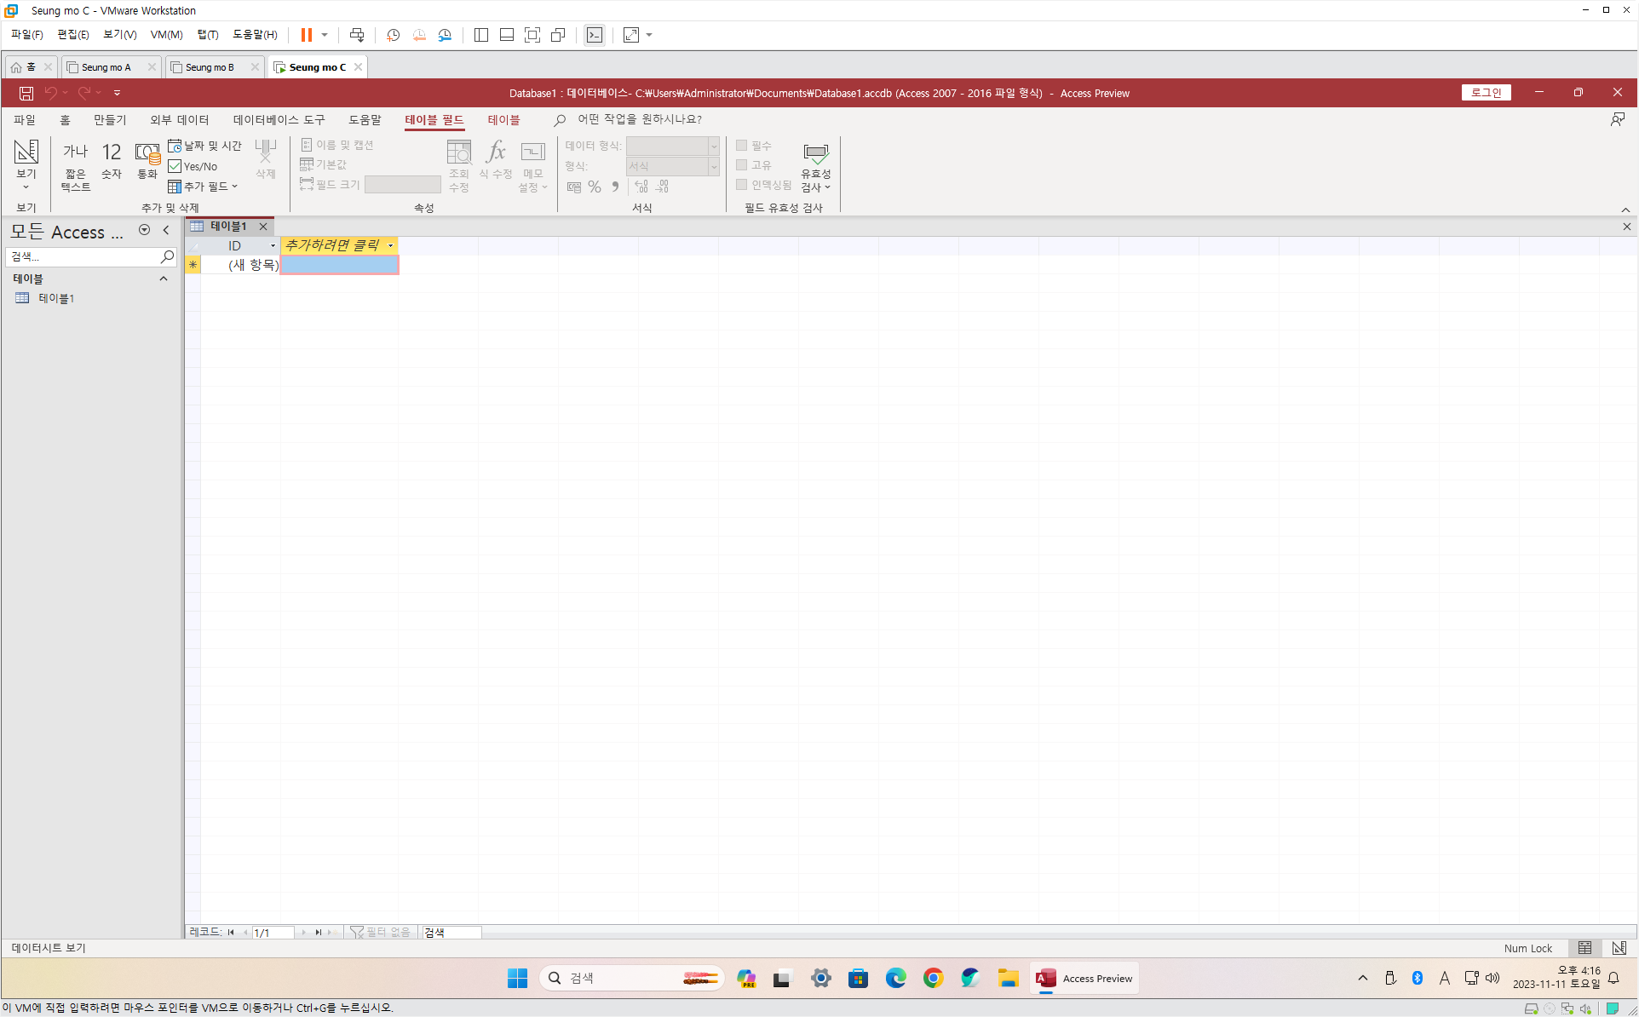Click the Number (숫자) field icon
The height and width of the screenshot is (1017, 1639).
[112, 160]
